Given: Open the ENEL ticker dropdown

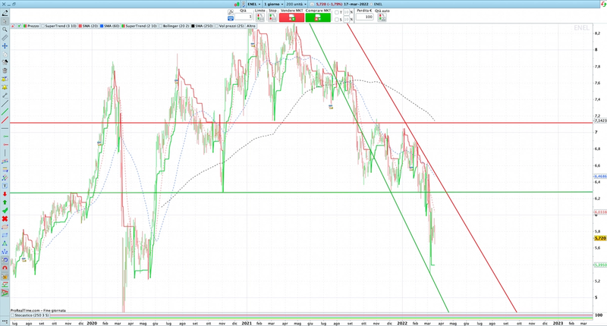Looking at the screenshot, I should pos(254,4).
